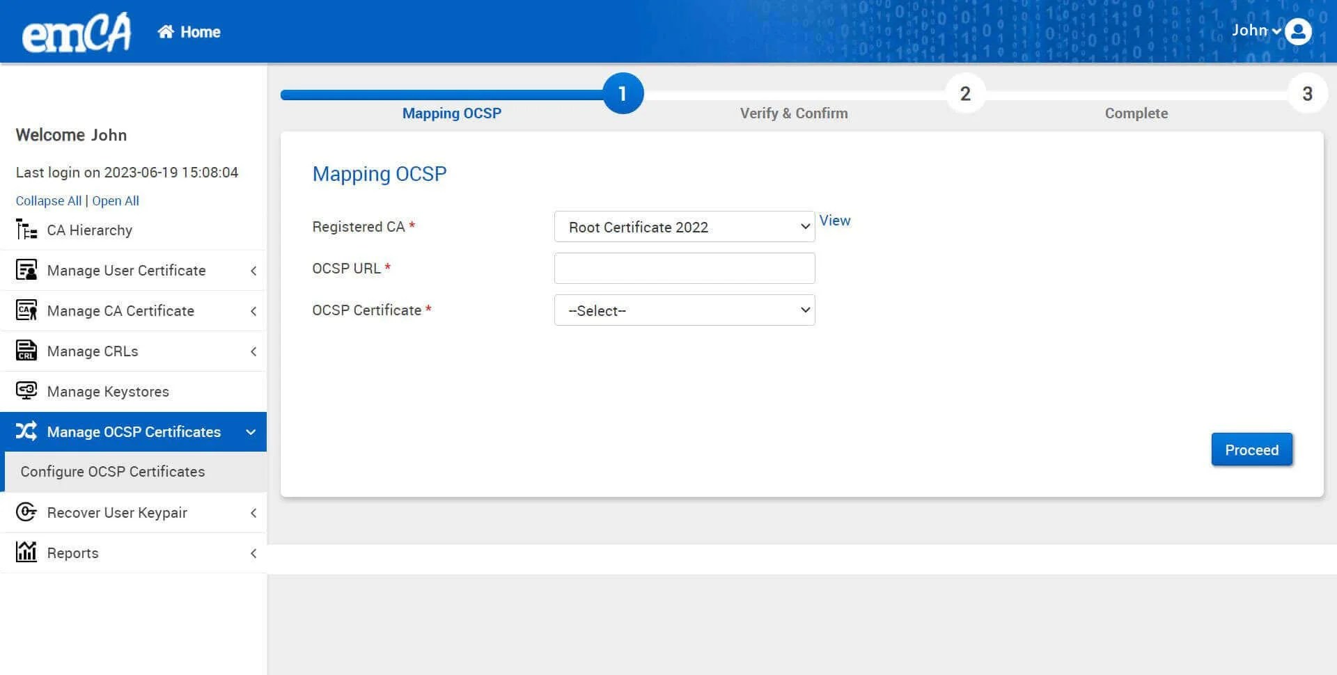Collapse the Manage OCSP Certificates chevron
The height and width of the screenshot is (675, 1337).
(251, 431)
